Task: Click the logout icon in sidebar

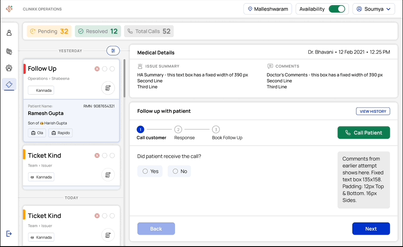Action: pos(9,234)
